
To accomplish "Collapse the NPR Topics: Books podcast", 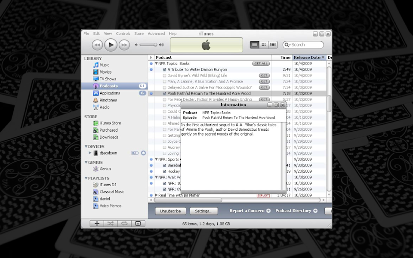I will point(157,64).
